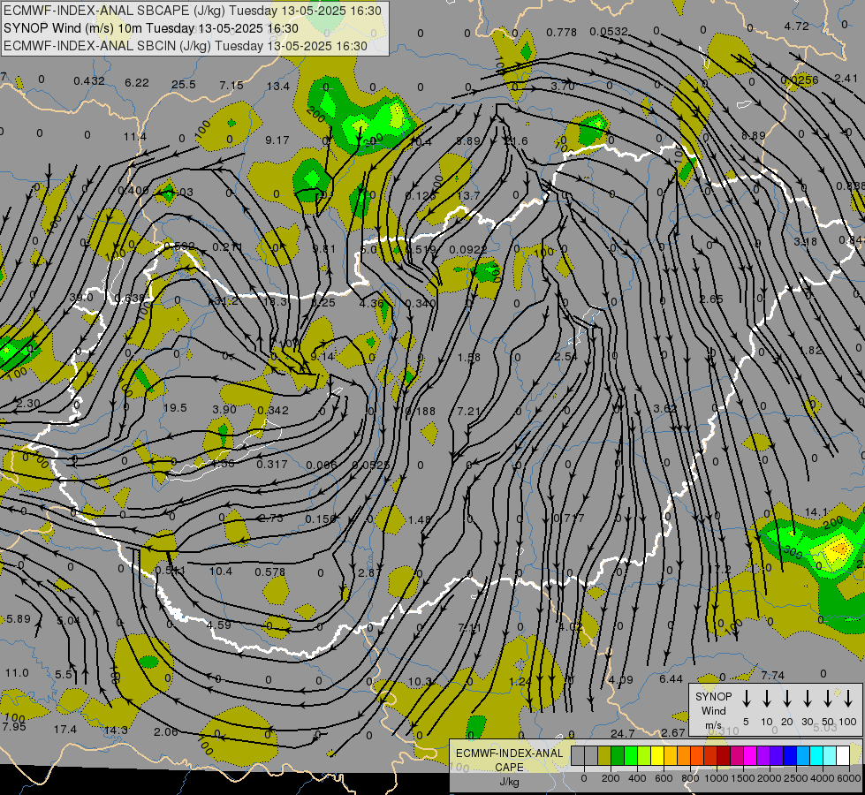Click the 10 m/s wind arrow in the SYNOP legend
The width and height of the screenshot is (865, 795).
[766, 698]
